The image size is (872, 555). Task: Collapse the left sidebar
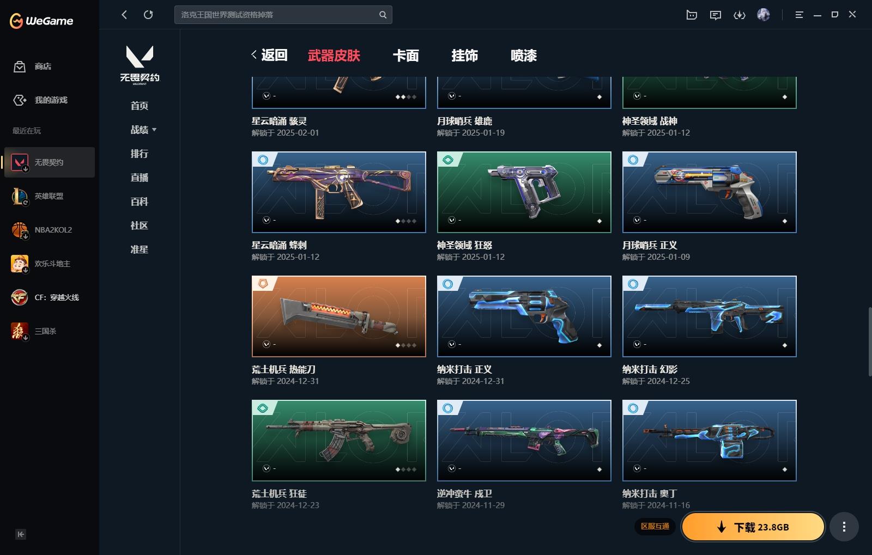point(21,534)
